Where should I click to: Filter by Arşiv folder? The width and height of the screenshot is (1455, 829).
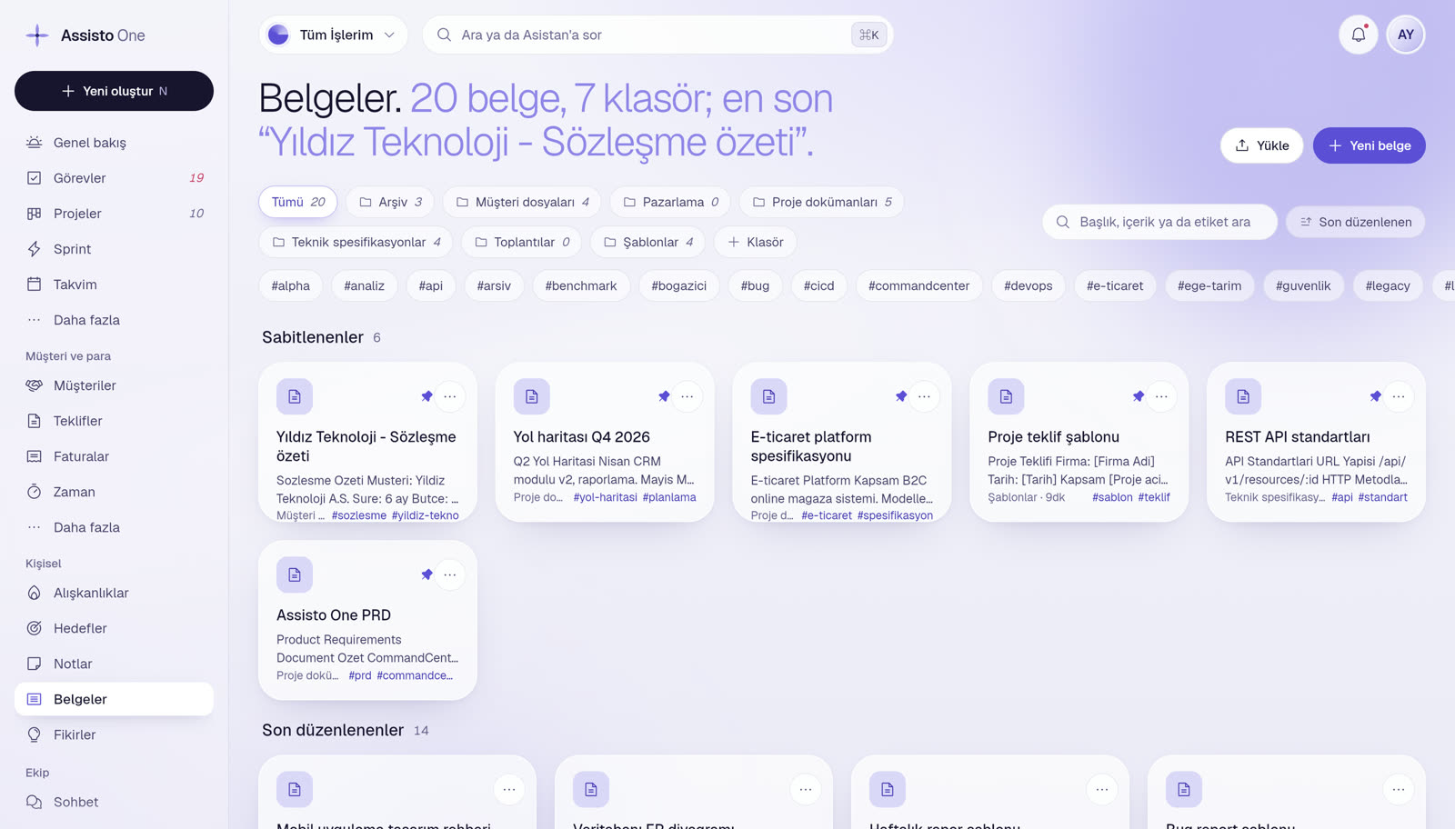390,202
